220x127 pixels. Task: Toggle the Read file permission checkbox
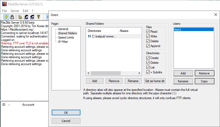point(148,31)
